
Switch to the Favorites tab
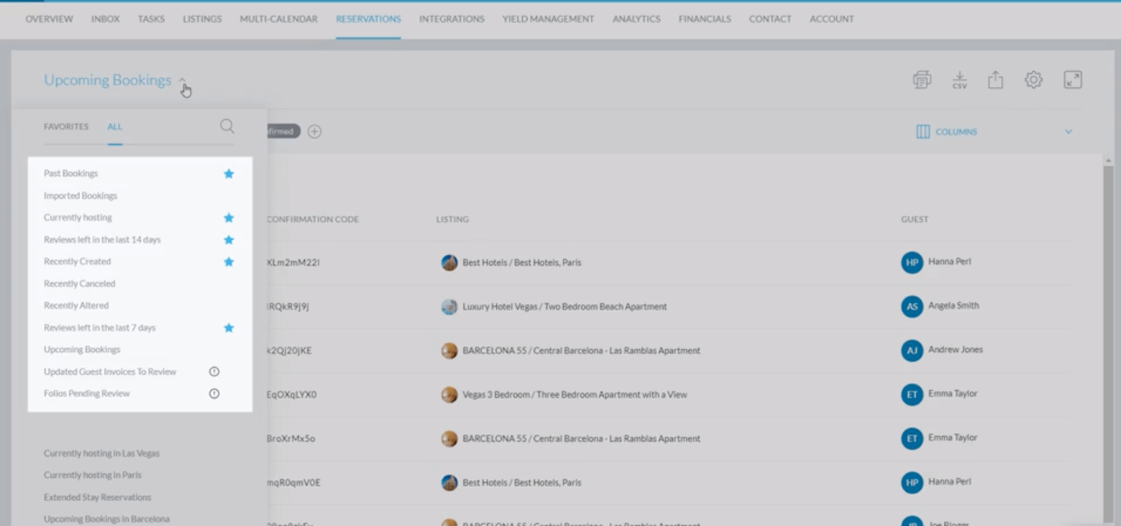[66, 127]
